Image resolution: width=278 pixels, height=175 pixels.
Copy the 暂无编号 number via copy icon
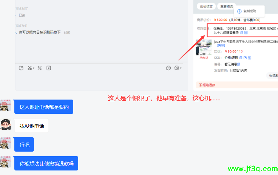click(x=239, y=64)
